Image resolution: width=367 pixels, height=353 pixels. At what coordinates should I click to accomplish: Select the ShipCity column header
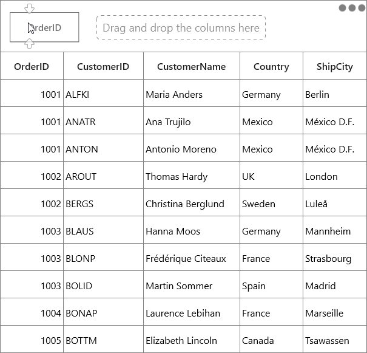(335, 66)
